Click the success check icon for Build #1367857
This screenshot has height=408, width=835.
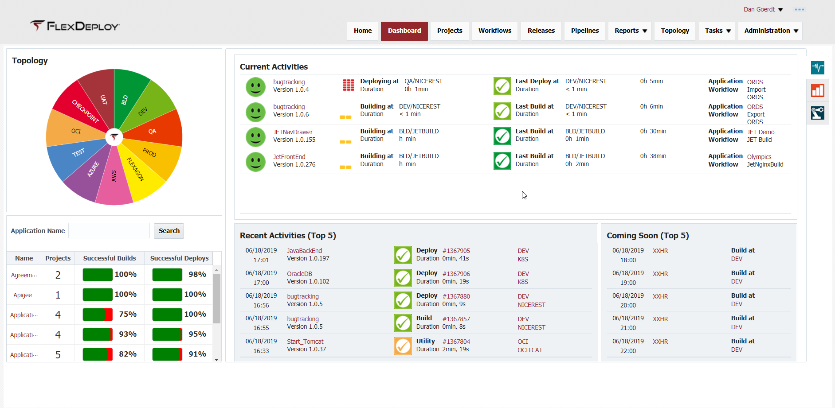point(403,323)
